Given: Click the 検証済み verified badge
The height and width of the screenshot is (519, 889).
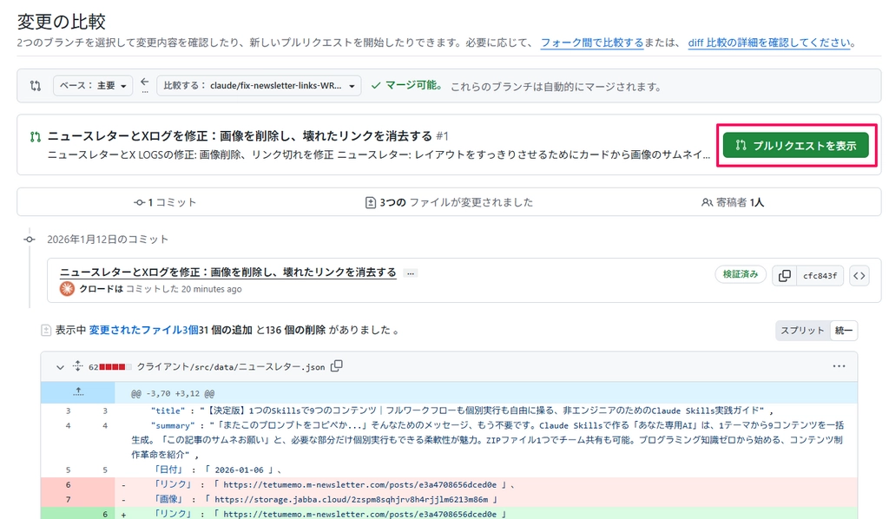Looking at the screenshot, I should point(741,274).
